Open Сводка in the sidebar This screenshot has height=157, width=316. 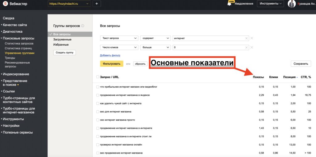pos(8,18)
